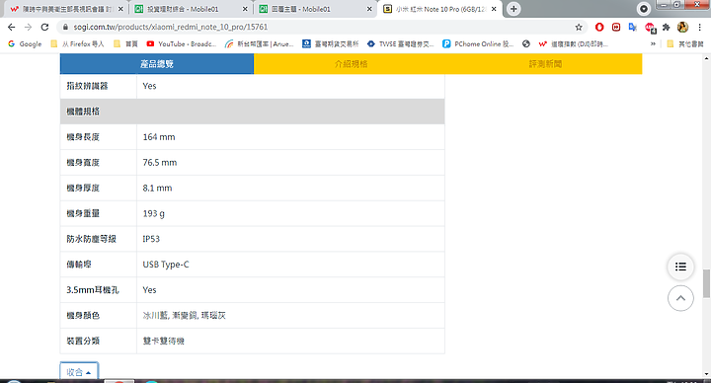Select the 小米 紅米 Note 10 Pro tab
The width and height of the screenshot is (711, 383).
[439, 9]
